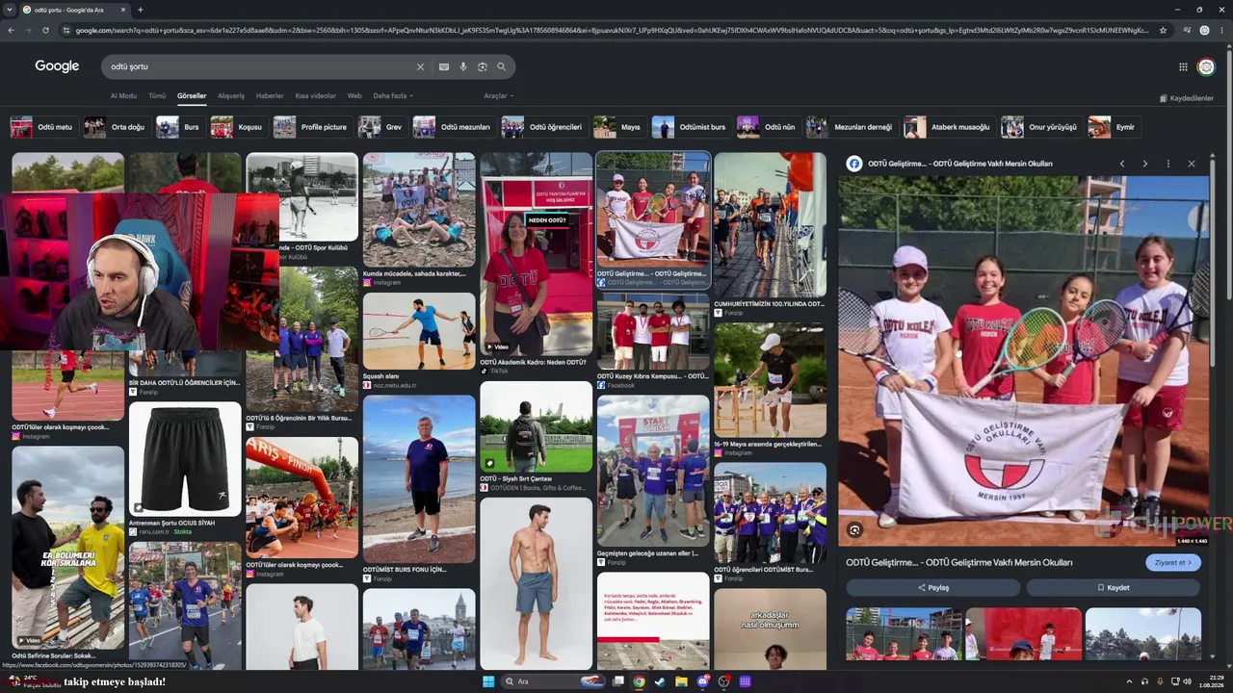Show next image in preview panel
Viewport: 1233px width, 693px height.
(1144, 164)
